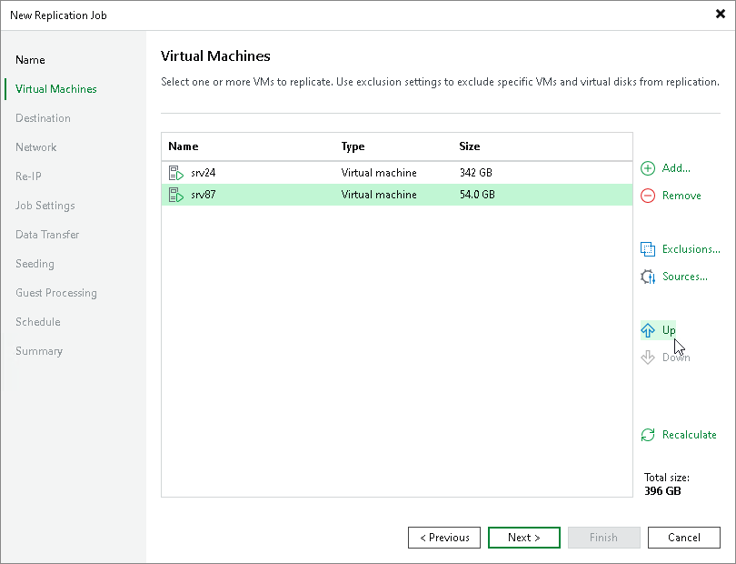Open the Exclusions... settings

pos(691,249)
